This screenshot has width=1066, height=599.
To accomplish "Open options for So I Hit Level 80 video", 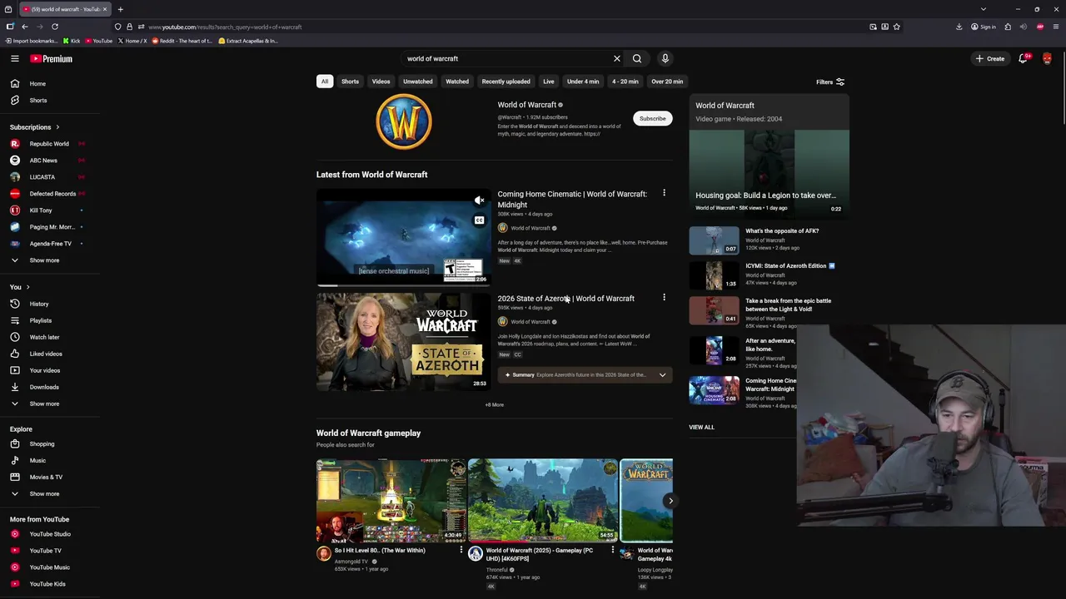I will point(461,550).
